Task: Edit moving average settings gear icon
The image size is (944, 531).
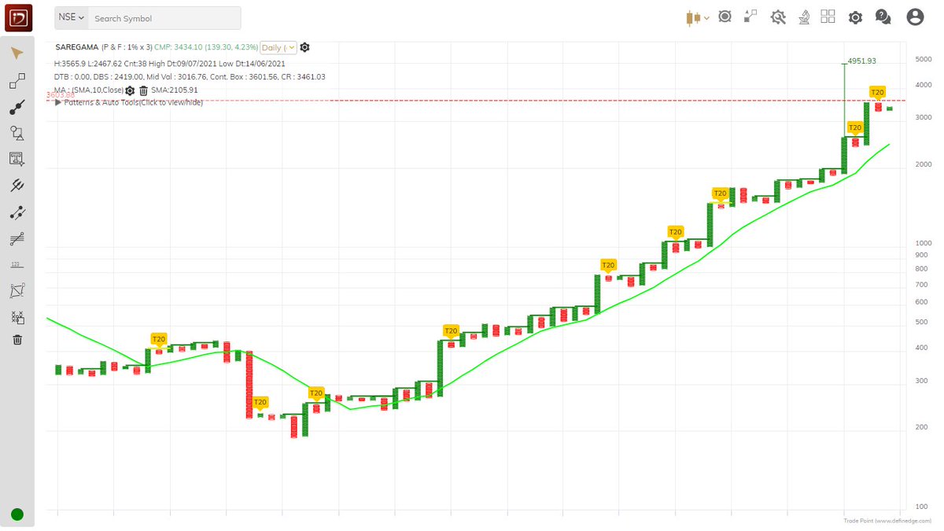Action: 130,90
